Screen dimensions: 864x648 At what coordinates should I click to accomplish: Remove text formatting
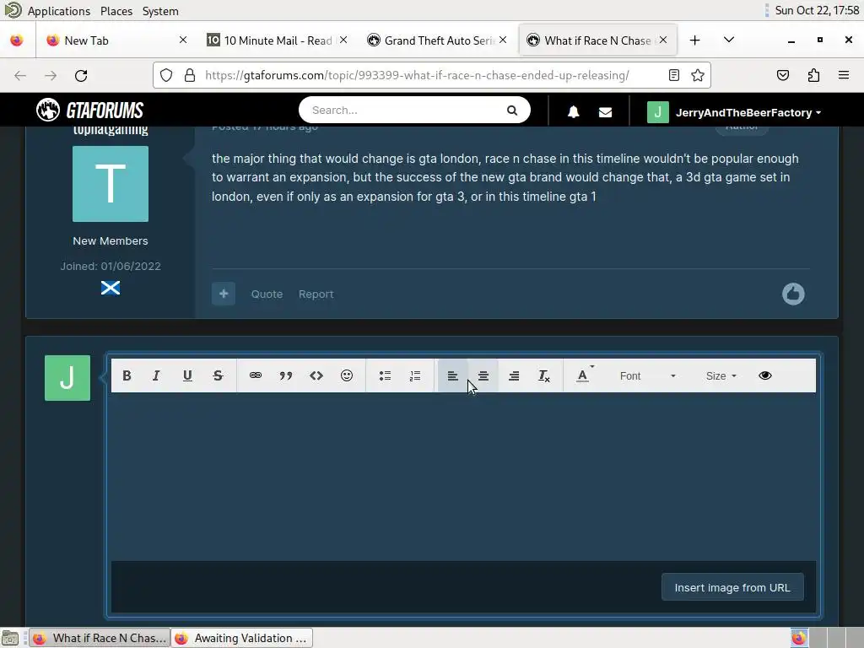click(544, 375)
